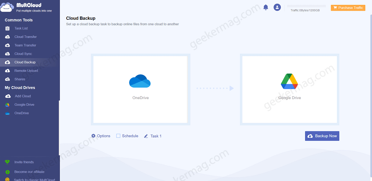372x181 pixels.
Task: Open notifications bell icon
Action: click(x=266, y=7)
